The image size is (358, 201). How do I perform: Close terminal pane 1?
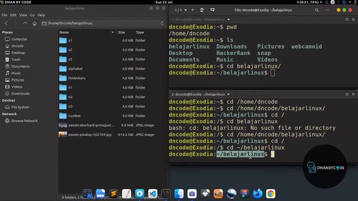pyautogui.click(x=353, y=20)
